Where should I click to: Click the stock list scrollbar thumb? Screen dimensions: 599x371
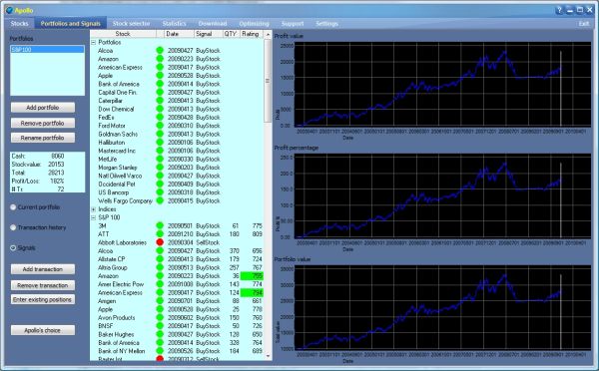pos(268,81)
